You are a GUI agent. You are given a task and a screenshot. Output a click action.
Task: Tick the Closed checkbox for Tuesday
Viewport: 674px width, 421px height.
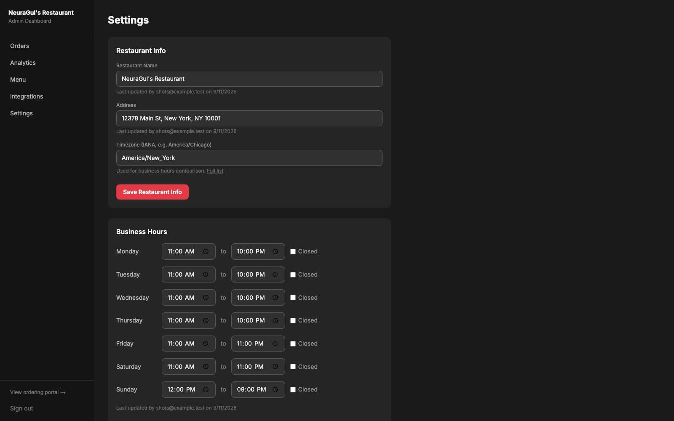click(293, 274)
